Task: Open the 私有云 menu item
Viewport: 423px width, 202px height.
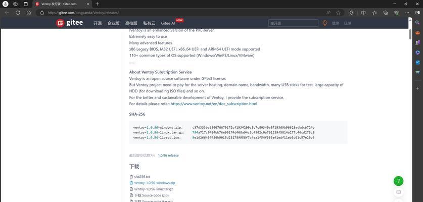Action: [149, 23]
